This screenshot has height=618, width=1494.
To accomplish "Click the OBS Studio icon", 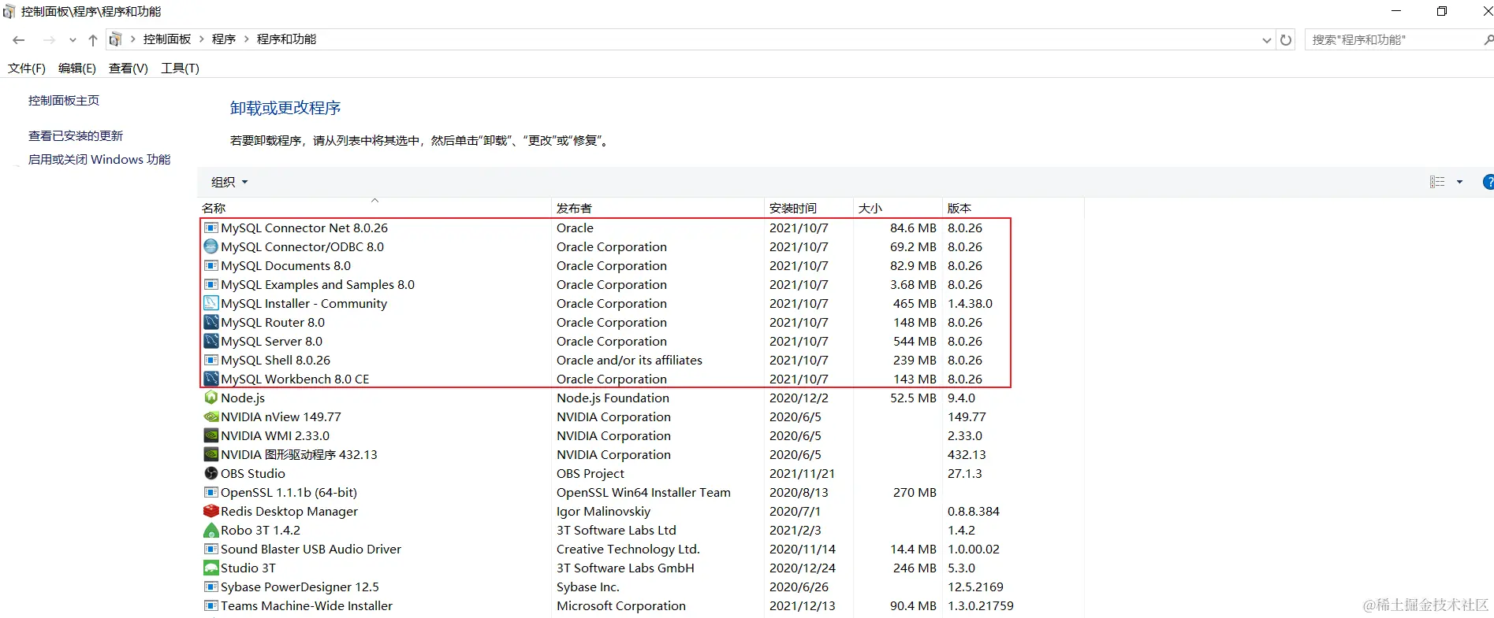I will (211, 473).
